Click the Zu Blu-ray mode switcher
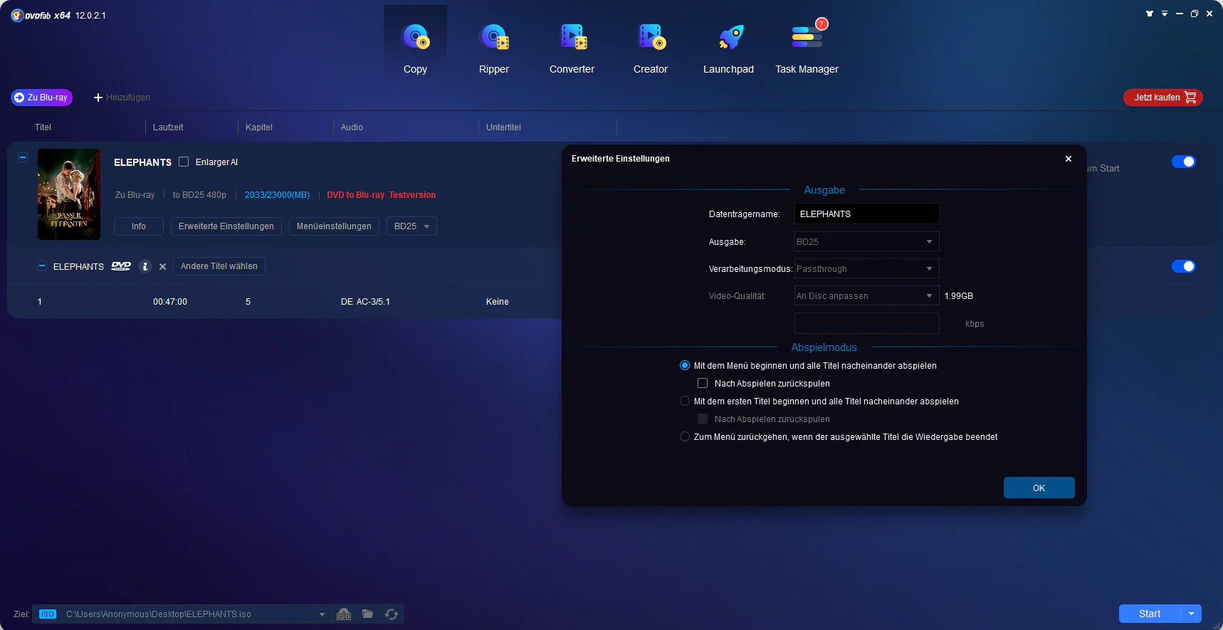This screenshot has height=630, width=1223. point(41,98)
